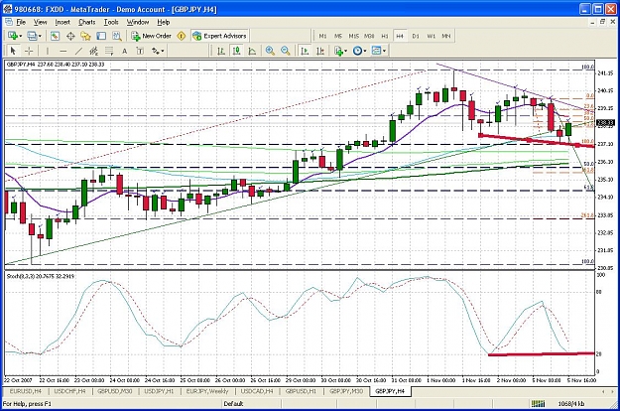Screen dimensions: 620x411
Task: Select the Cursor arrow tool
Action: point(13,51)
